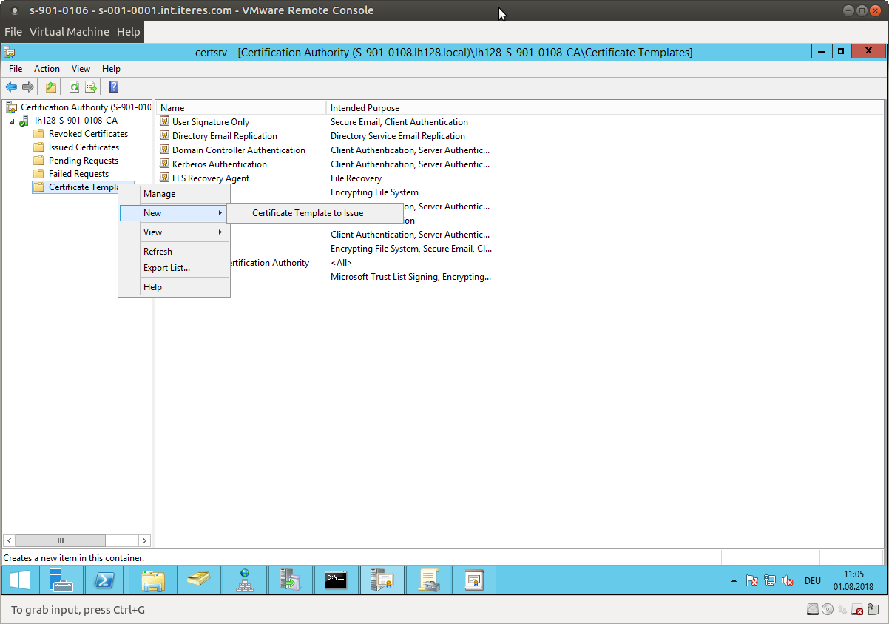889x624 pixels.
Task: Click the network topology taskbar icon
Action: pos(245,581)
